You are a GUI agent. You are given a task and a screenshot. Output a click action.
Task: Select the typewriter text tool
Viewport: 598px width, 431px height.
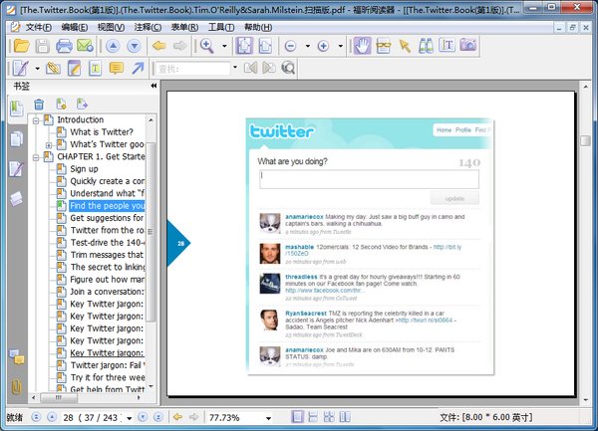click(x=447, y=46)
